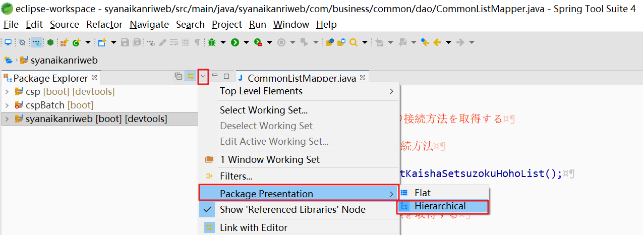Click syanaikanriweb in the breadcrumb bar
The height and width of the screenshot is (235, 643).
[x=64, y=61]
